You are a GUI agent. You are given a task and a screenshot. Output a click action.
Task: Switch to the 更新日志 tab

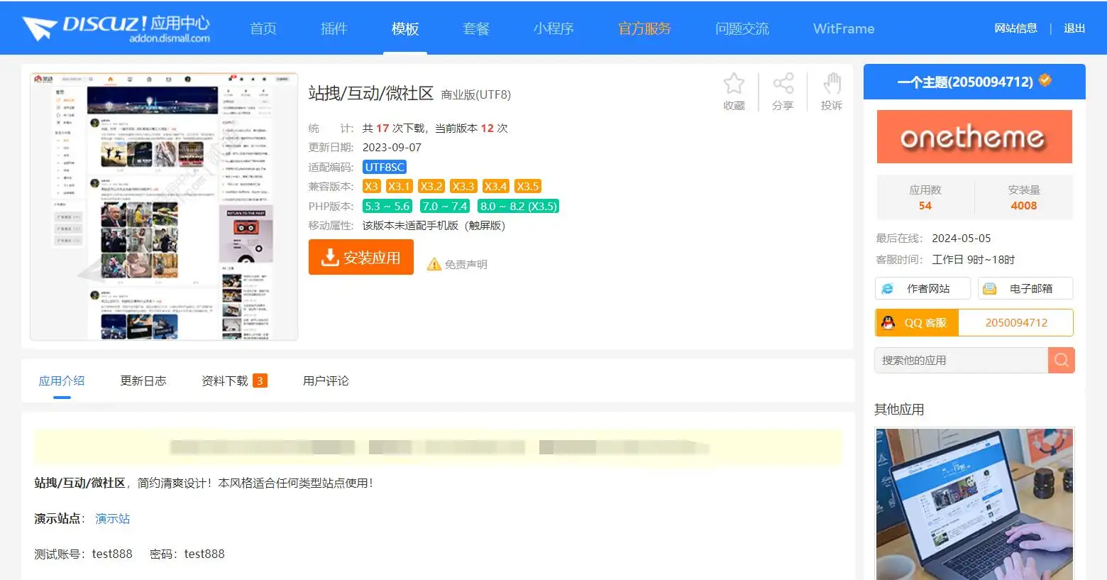click(x=143, y=381)
